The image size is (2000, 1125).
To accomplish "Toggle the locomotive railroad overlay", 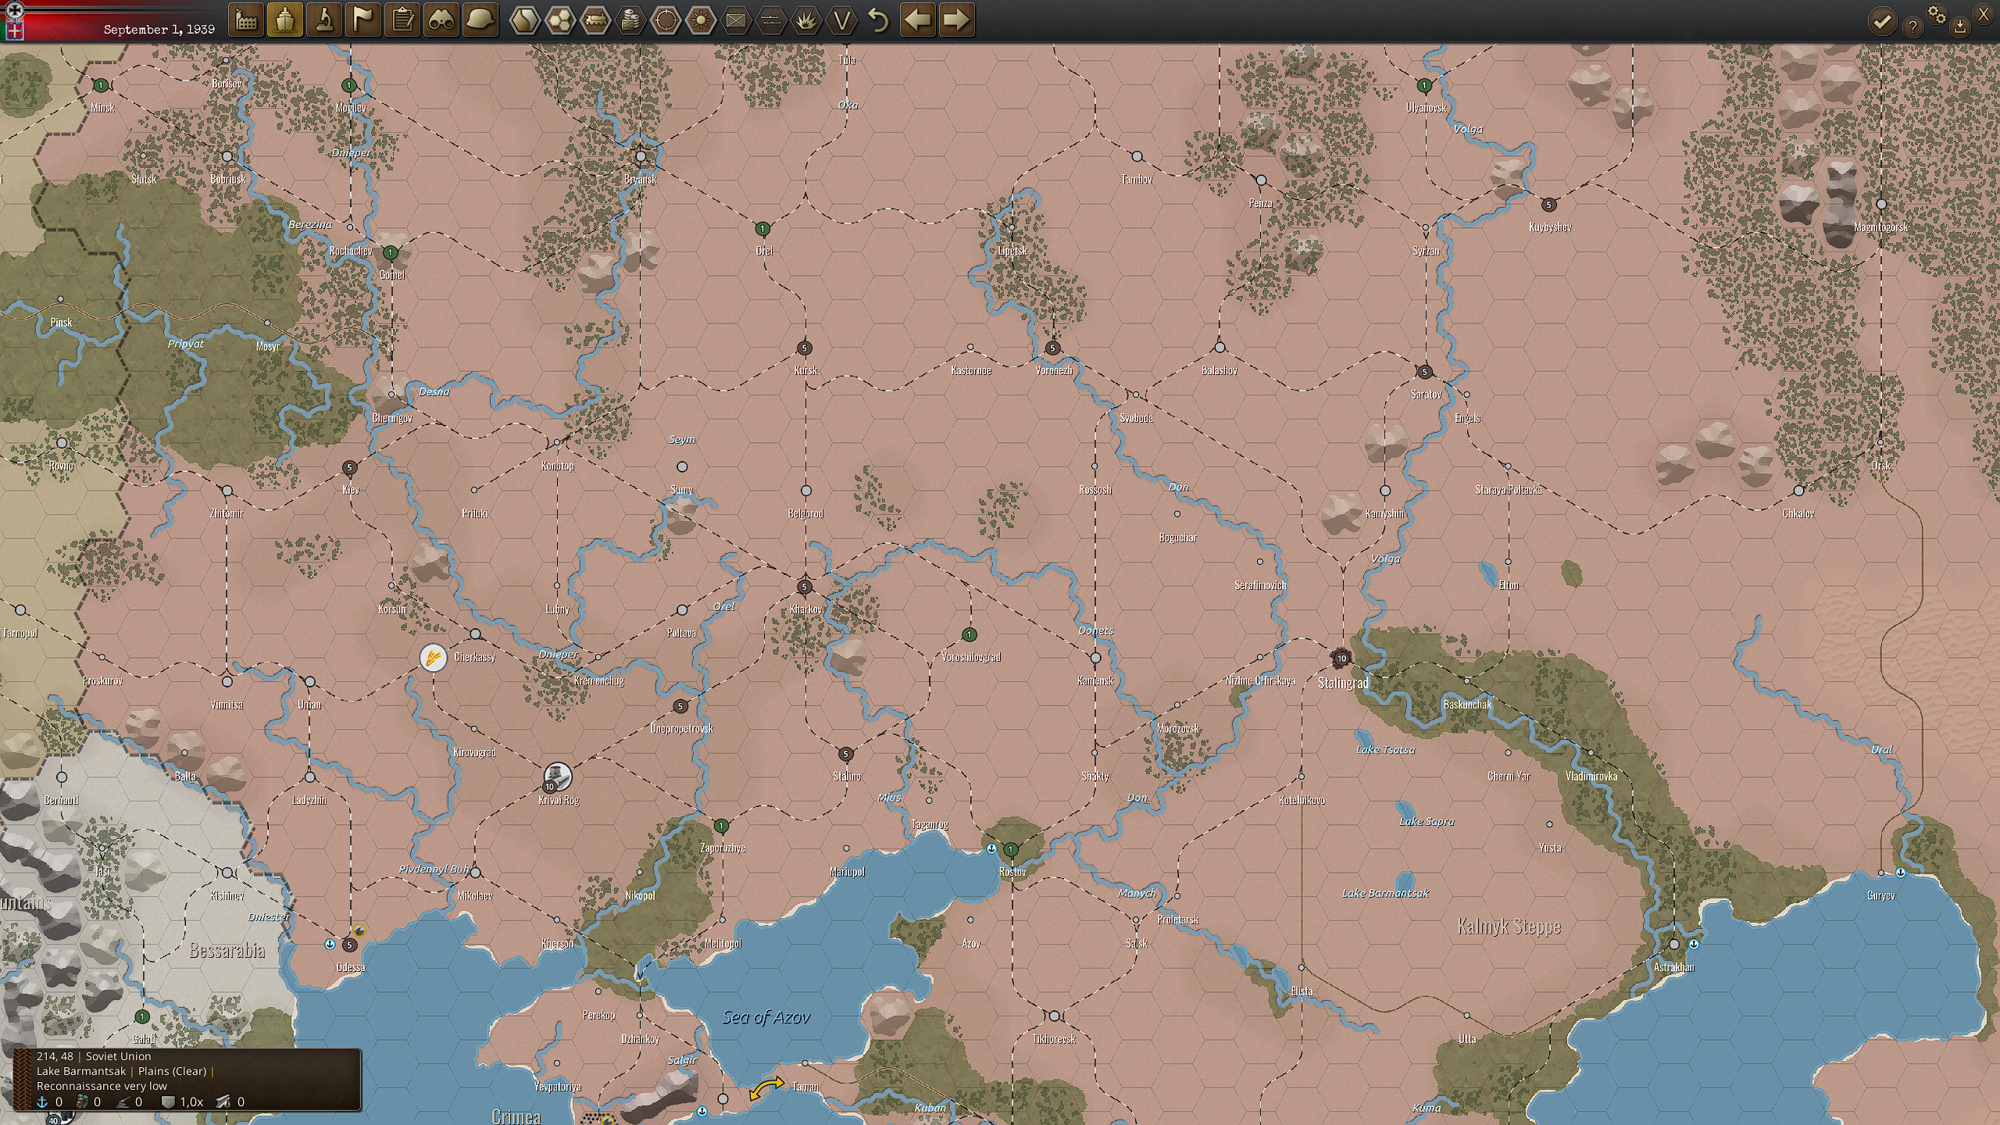I will pyautogui.click(x=595, y=20).
